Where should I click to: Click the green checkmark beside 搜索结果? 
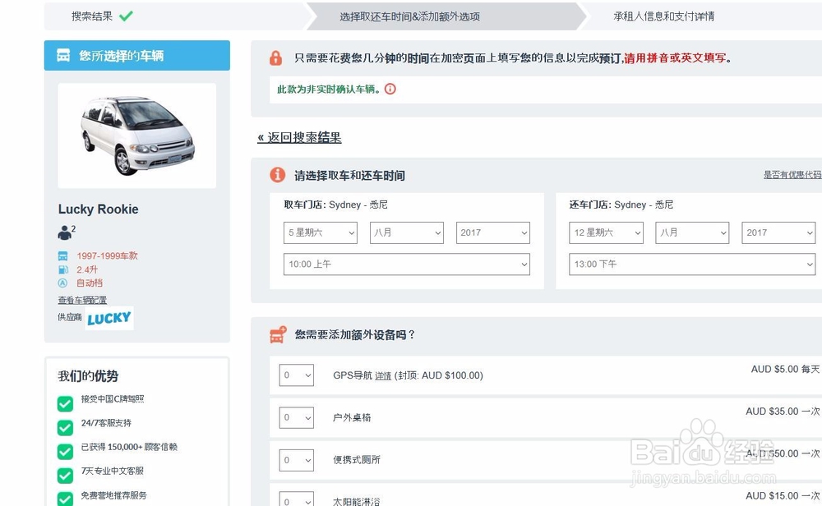(x=126, y=16)
